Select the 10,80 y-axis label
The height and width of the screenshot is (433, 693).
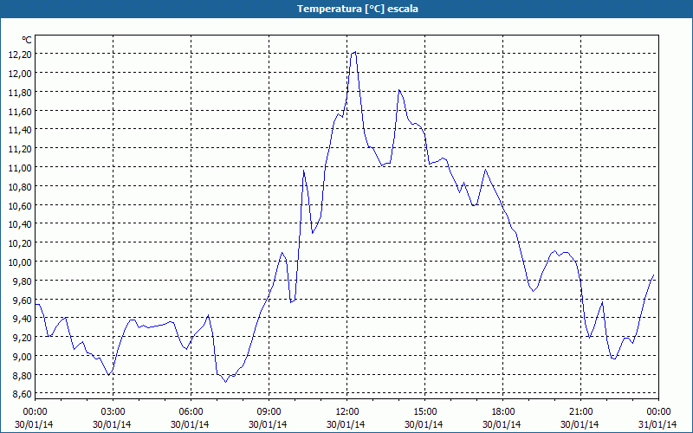click(x=20, y=186)
